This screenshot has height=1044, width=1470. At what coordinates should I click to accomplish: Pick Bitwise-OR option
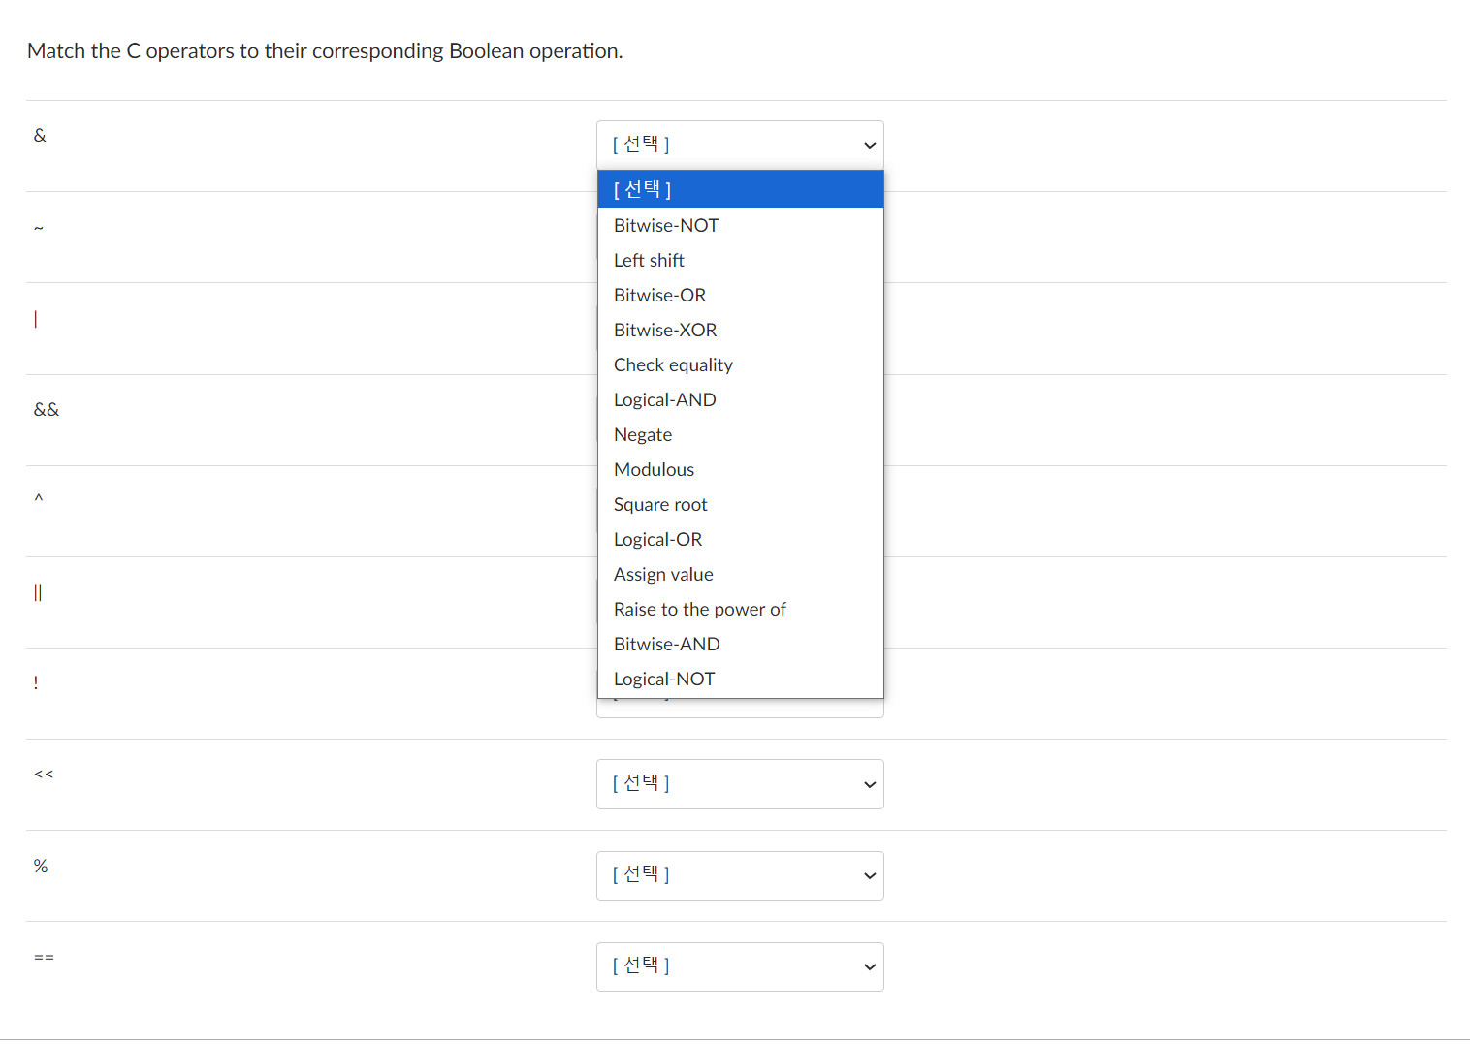tap(741, 295)
